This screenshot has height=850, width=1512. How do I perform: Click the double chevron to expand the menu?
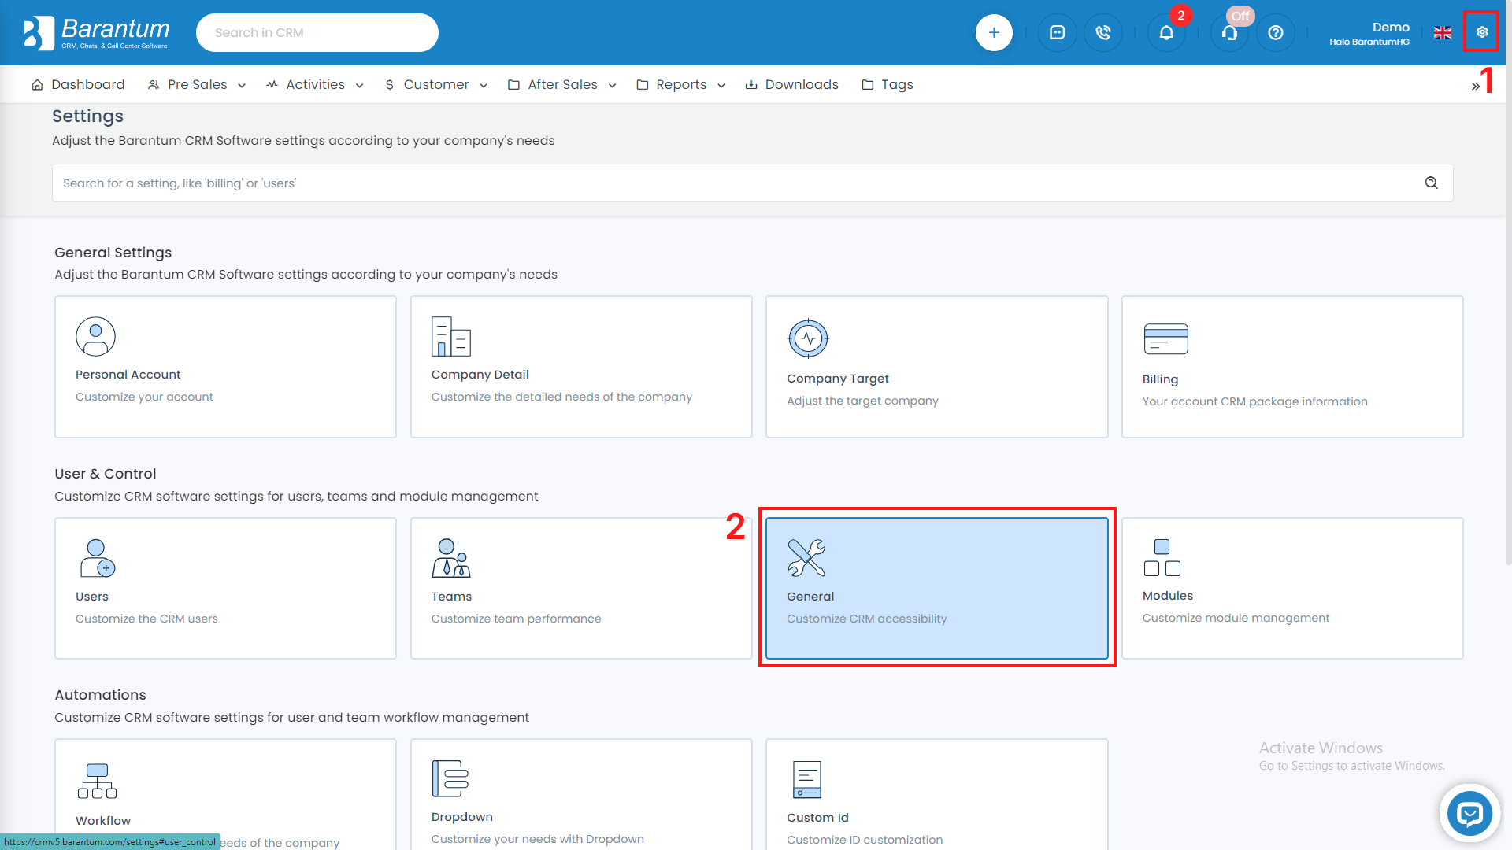point(1475,87)
